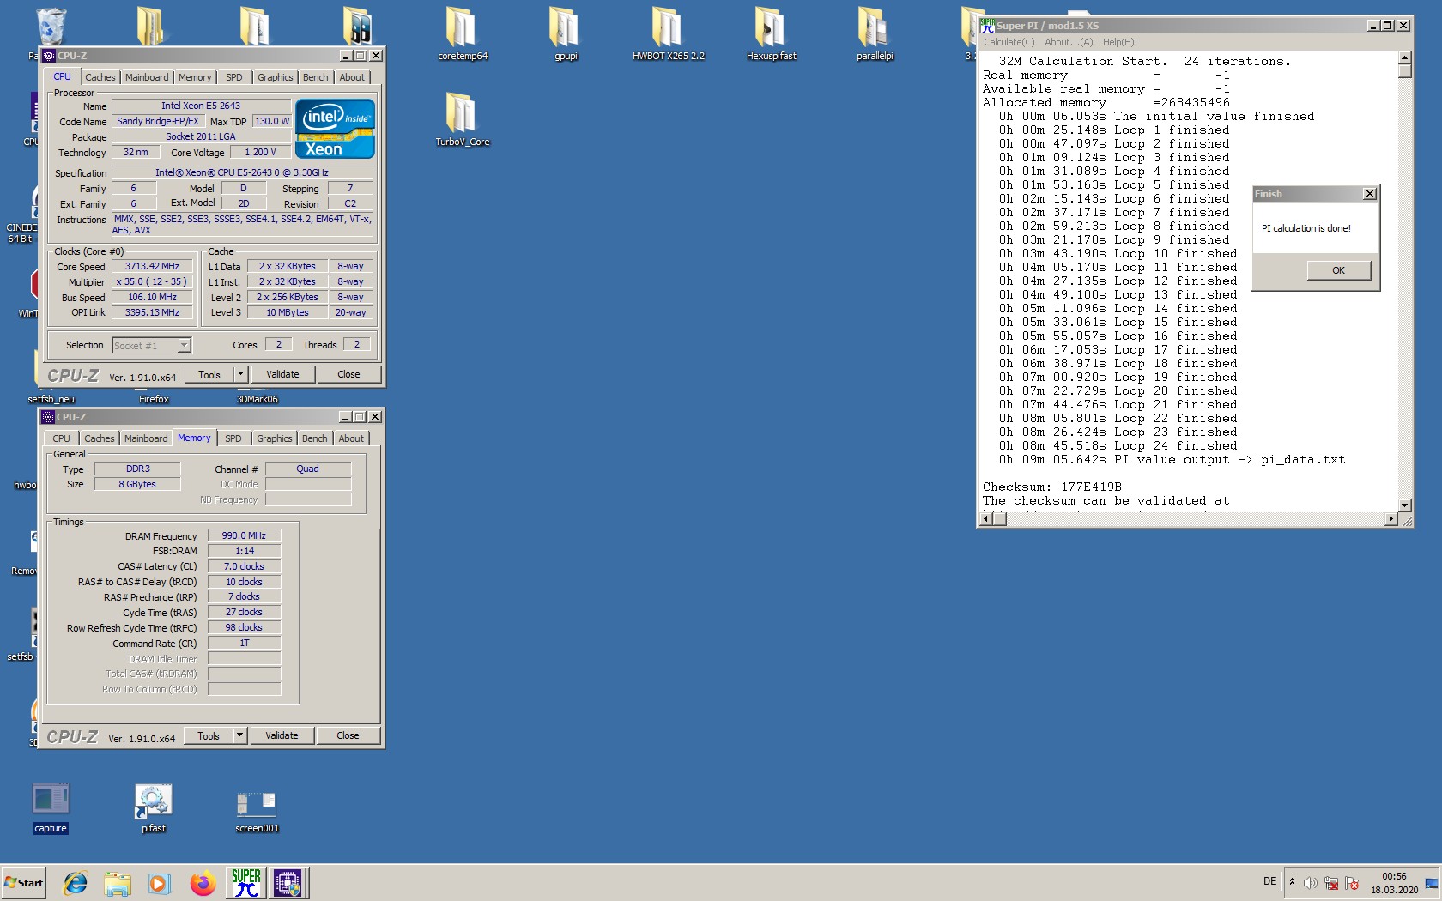The image size is (1442, 901).
Task: Select the Loop 24 finished line
Action: point(1118,445)
